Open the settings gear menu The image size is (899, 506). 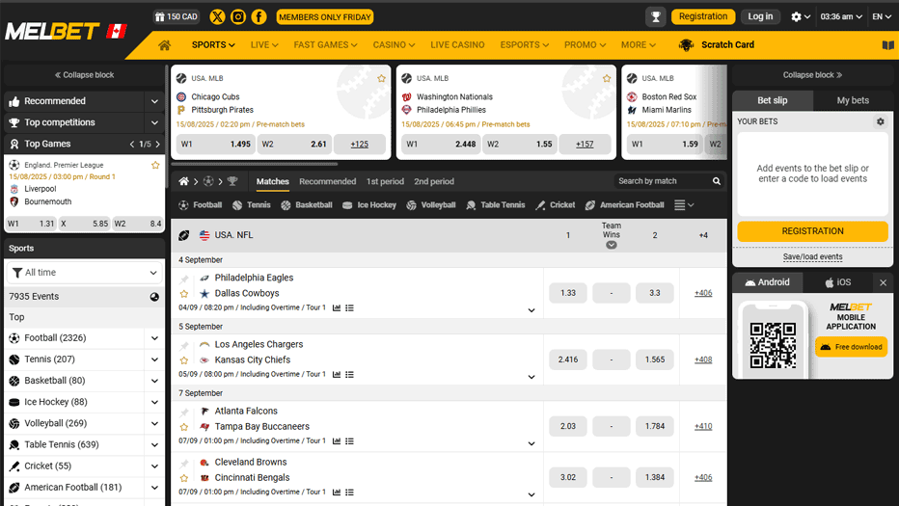coord(801,16)
